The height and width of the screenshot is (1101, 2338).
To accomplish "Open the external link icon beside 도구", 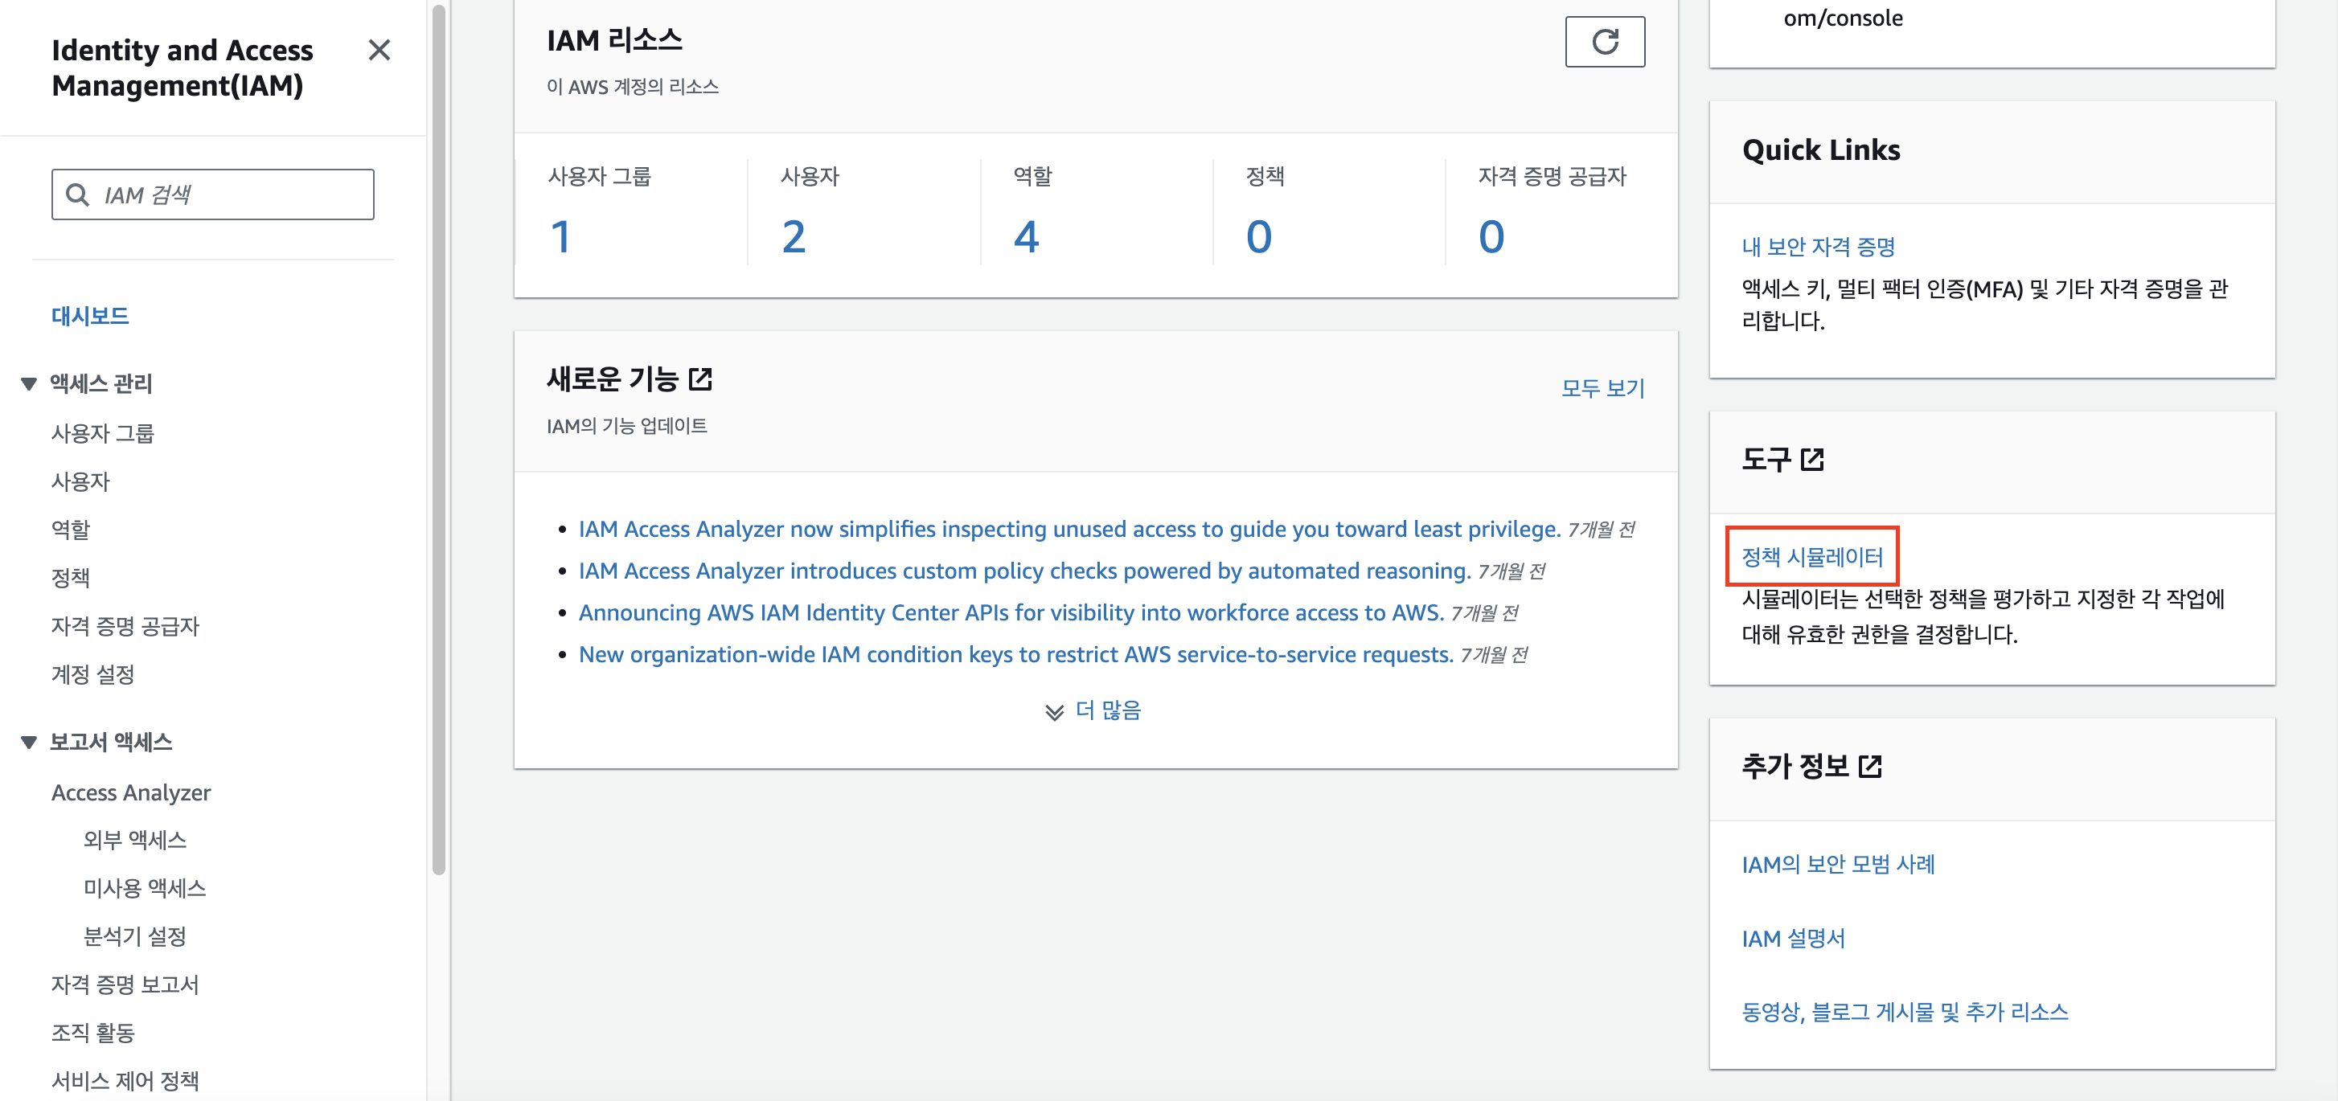I will tap(1811, 460).
